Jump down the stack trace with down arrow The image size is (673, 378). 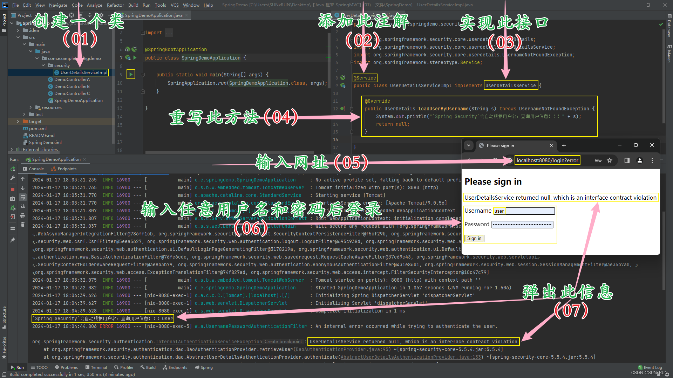(x=23, y=188)
